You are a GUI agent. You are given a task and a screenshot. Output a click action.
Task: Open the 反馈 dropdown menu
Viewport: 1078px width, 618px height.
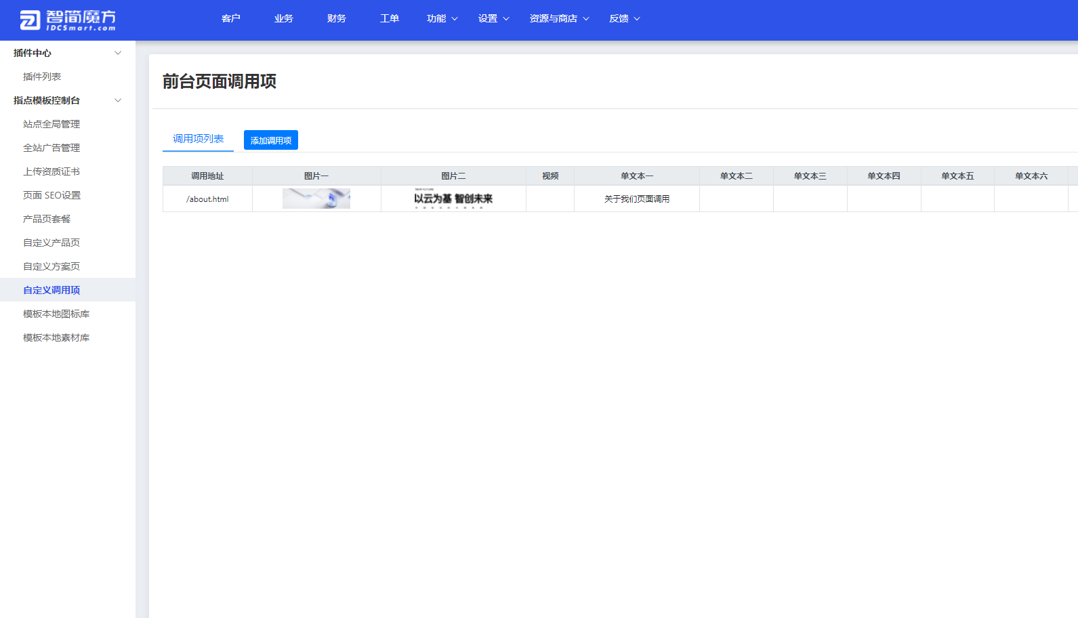[x=625, y=18]
